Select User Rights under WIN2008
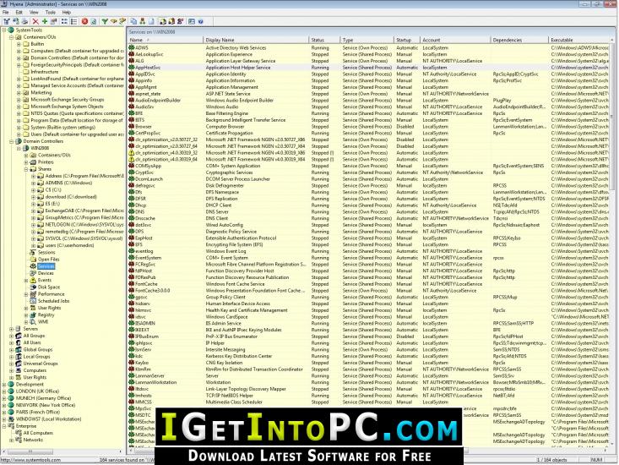Screen dimensions: 619x465 click(49, 308)
